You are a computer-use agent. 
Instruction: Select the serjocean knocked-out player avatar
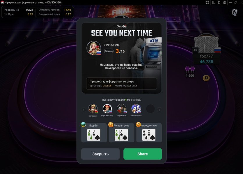[x=93, y=109]
